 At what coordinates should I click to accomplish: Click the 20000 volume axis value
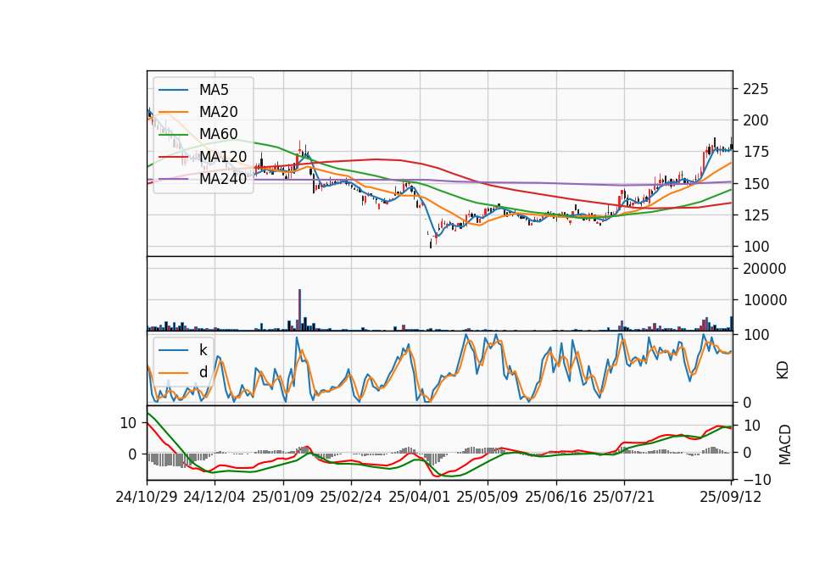tap(765, 269)
